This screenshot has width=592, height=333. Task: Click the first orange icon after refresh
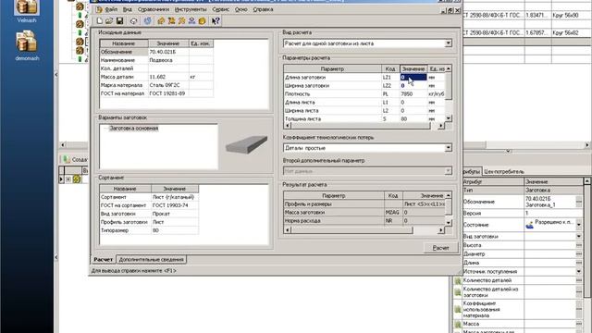tap(161, 20)
